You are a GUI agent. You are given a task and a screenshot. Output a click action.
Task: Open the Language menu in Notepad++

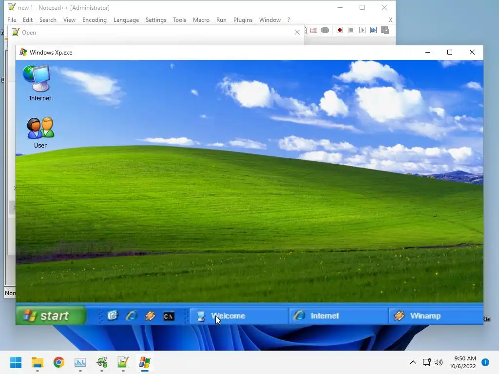pos(126,19)
